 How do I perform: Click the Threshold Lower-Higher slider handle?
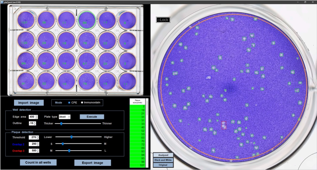click(71, 137)
